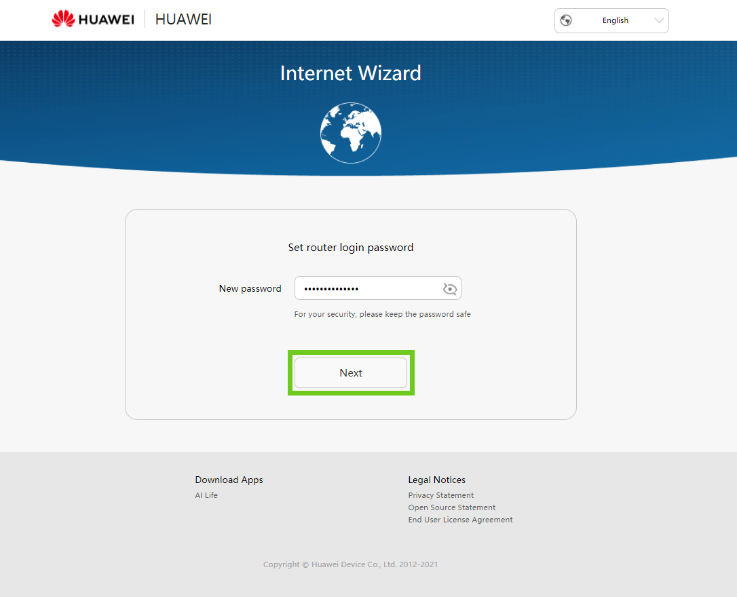Click the 'Set router login password' title
Screen dimensions: 737x597
point(350,248)
